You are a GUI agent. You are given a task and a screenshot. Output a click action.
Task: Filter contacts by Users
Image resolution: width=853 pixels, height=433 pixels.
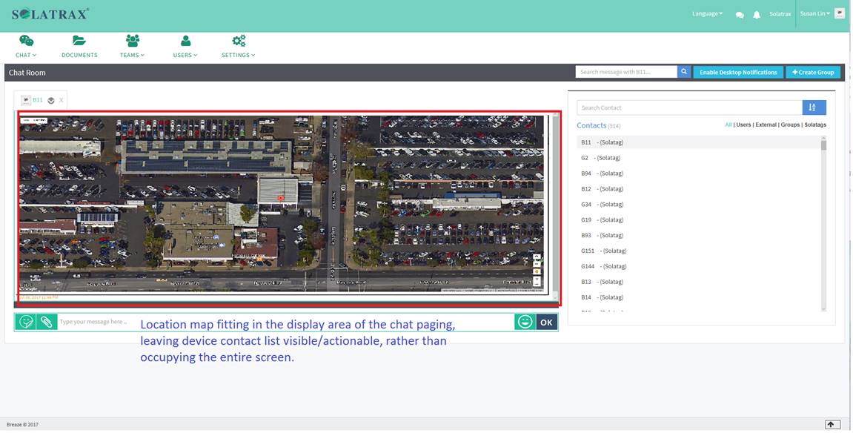pos(743,125)
